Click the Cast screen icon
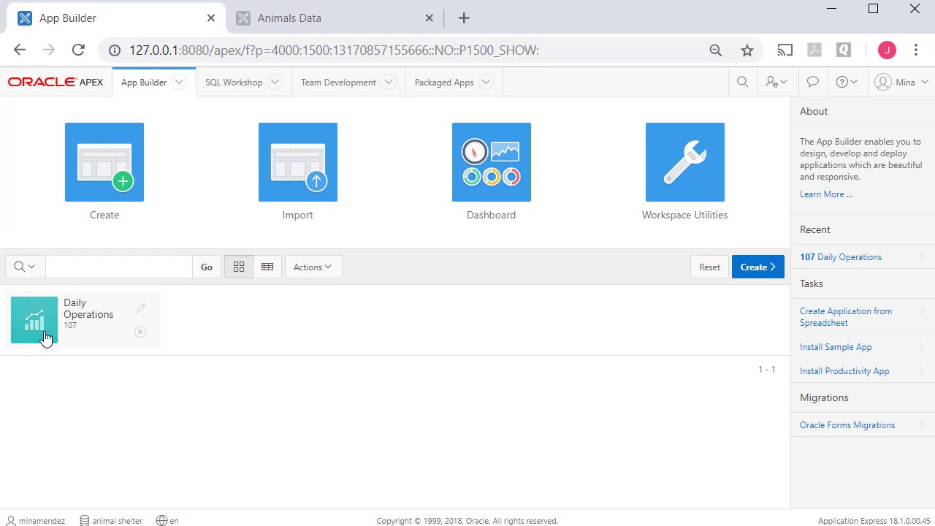Viewport: 935px width, 526px height. (x=785, y=50)
